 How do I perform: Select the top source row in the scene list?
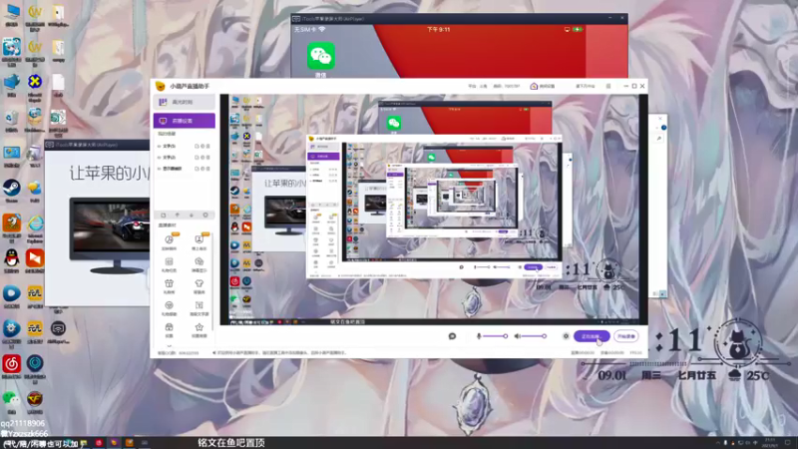point(184,146)
